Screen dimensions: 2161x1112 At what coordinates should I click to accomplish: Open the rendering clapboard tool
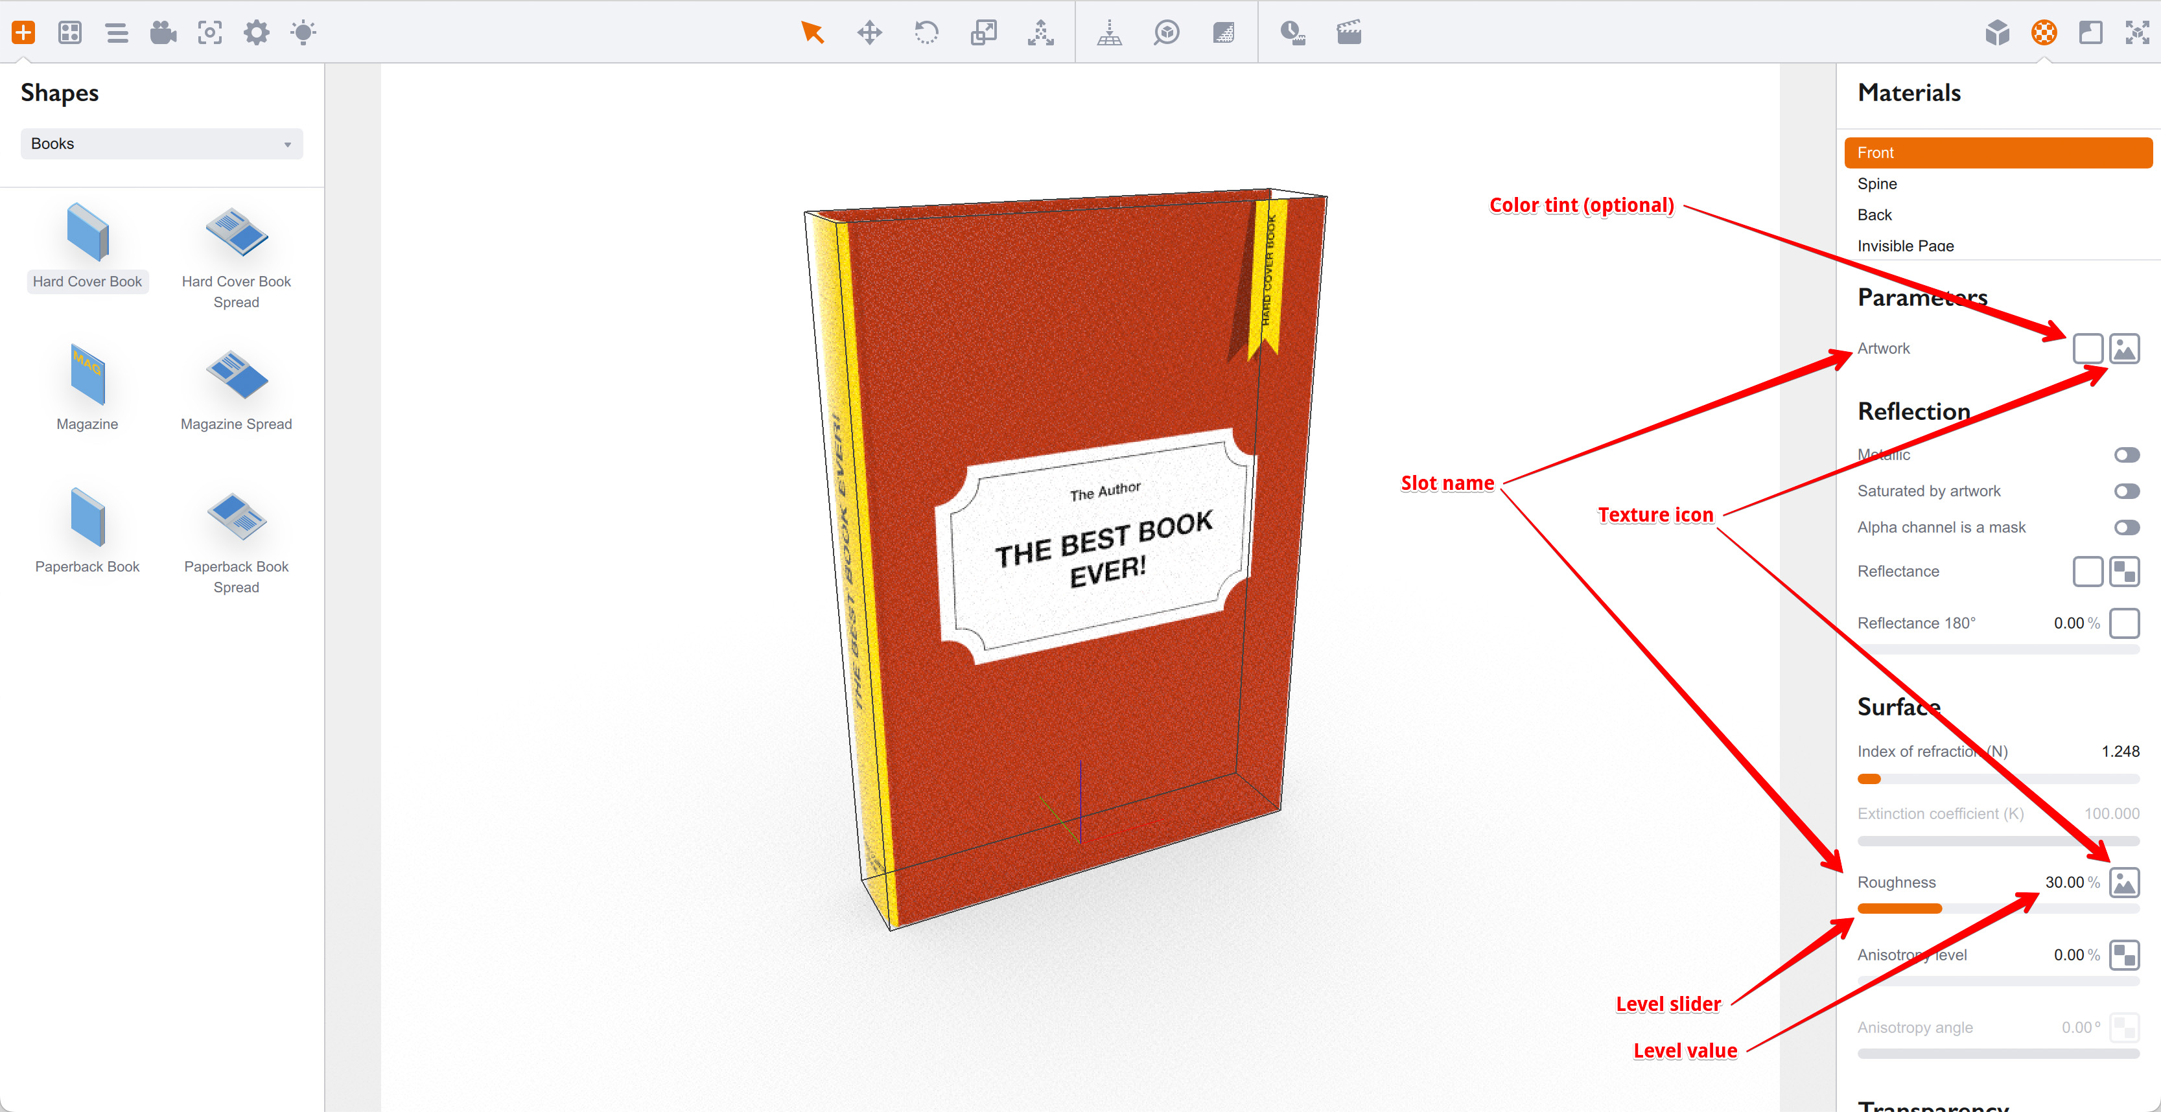(1349, 32)
